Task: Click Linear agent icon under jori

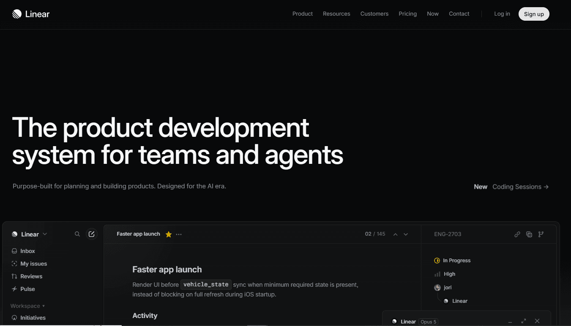Action: (446, 301)
